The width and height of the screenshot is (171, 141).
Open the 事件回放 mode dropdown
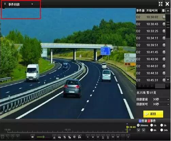point(20,4)
